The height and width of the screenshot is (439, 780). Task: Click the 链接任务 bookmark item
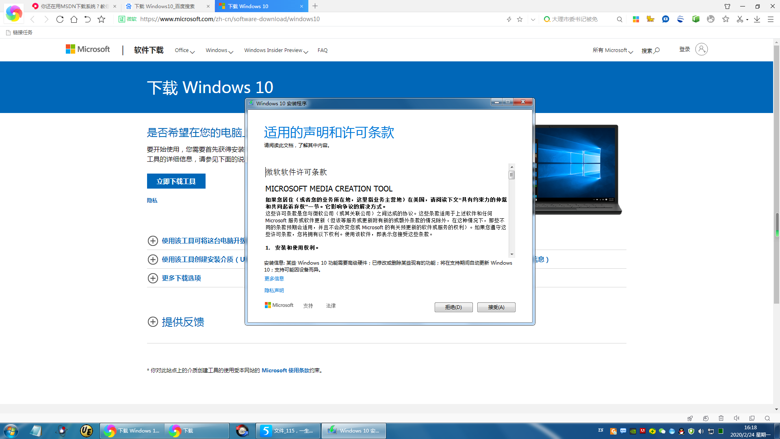[x=19, y=33]
